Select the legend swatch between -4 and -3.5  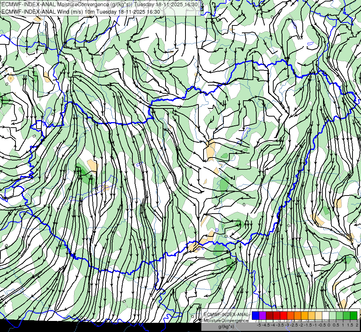point(277,315)
